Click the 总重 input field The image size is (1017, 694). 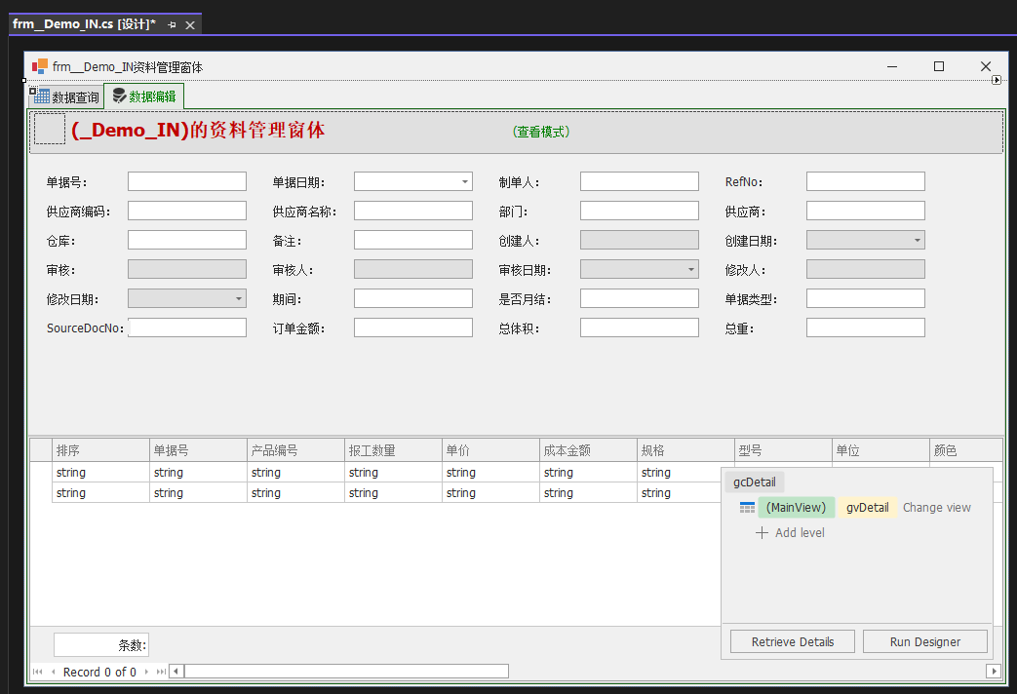coord(865,328)
